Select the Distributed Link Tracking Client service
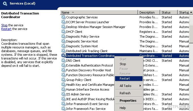 [87, 51]
